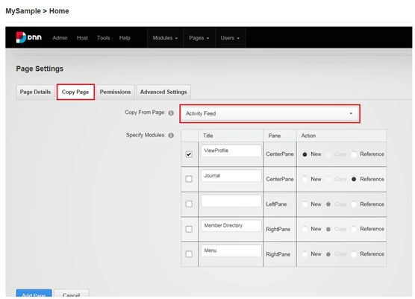The image size is (415, 299).
Task: Select Reference radio for ViewProfile row
Action: (x=354, y=154)
